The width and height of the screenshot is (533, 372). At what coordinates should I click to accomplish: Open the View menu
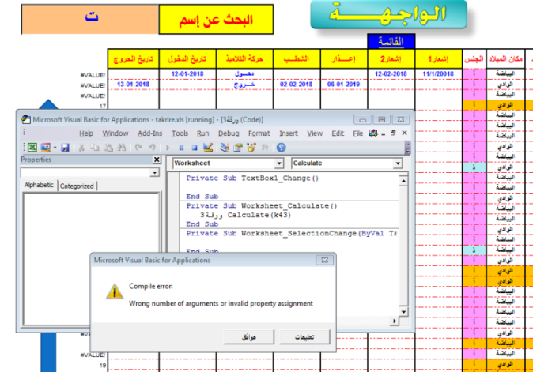click(315, 133)
